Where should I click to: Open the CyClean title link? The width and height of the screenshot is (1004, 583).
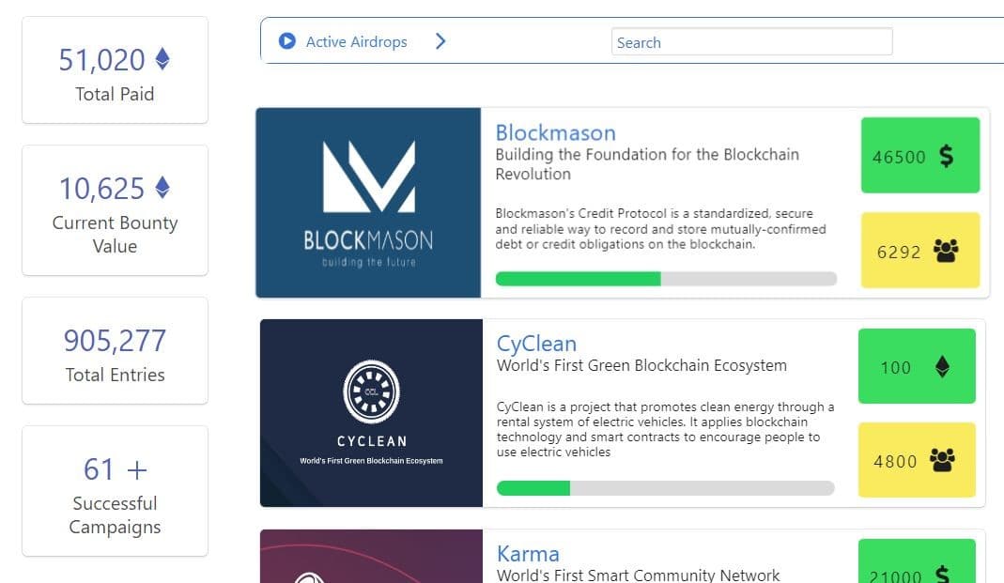click(536, 344)
